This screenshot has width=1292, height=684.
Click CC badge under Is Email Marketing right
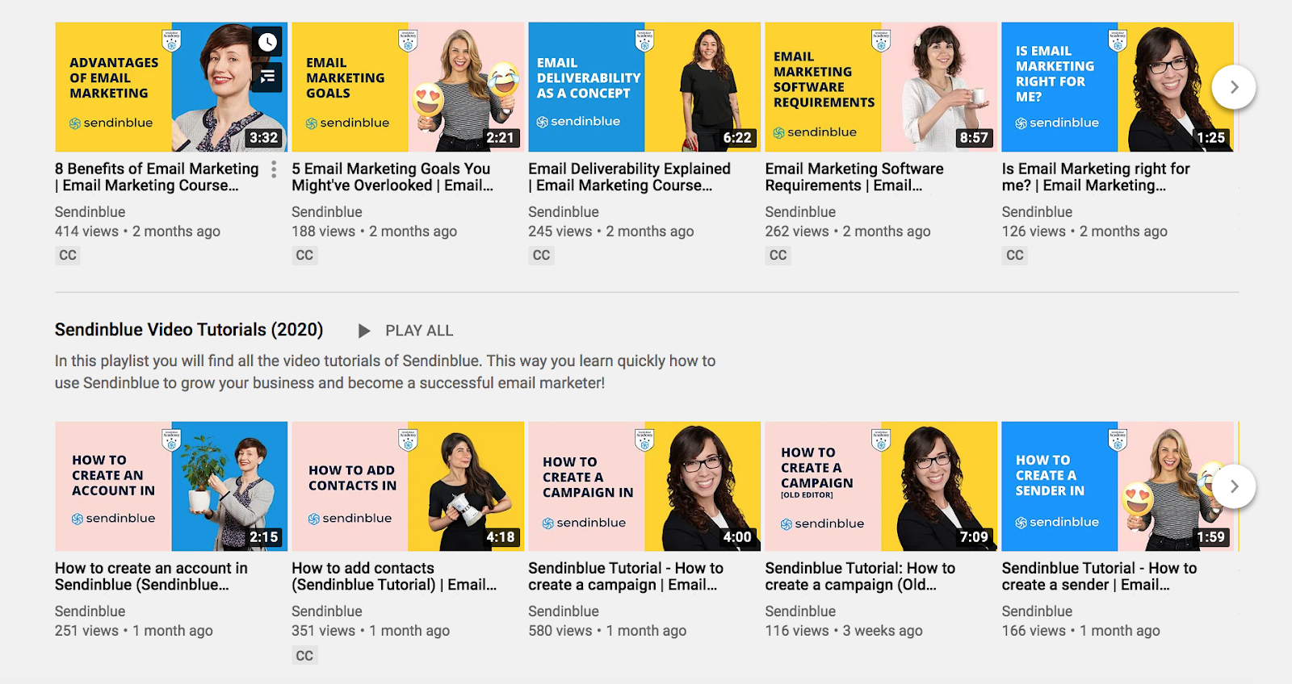[1015, 256]
